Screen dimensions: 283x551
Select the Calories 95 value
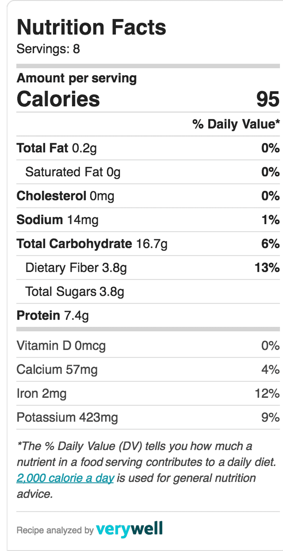[x=268, y=99]
